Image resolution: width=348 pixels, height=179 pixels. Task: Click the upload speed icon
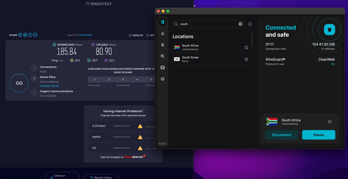(x=93, y=44)
